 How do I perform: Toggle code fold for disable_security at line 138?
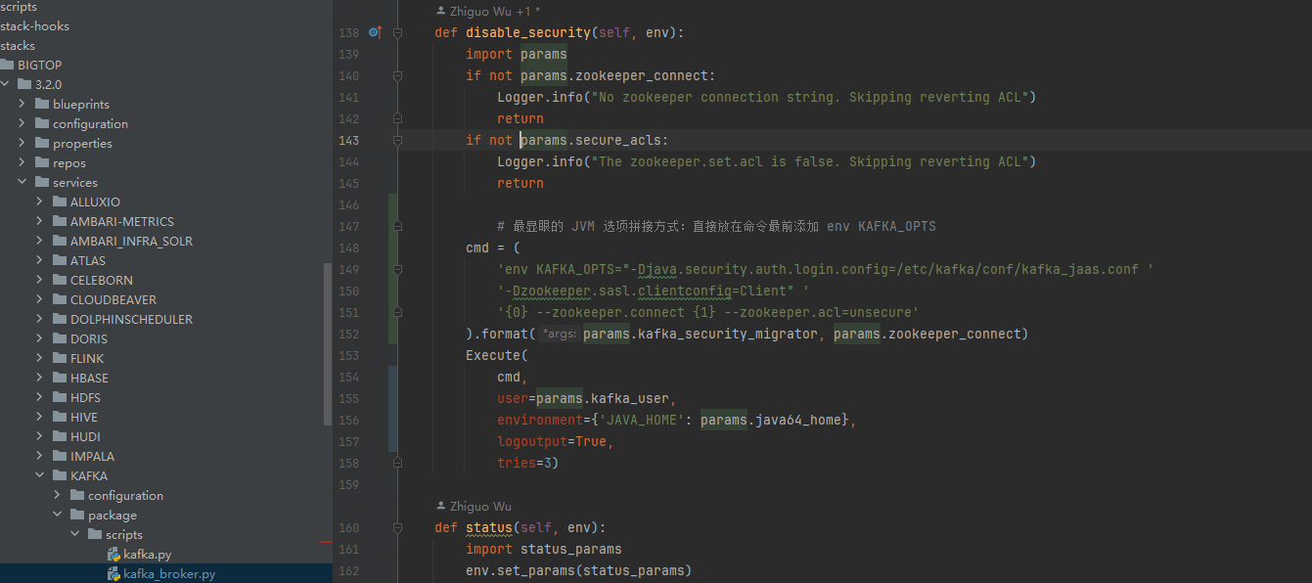coord(398,32)
